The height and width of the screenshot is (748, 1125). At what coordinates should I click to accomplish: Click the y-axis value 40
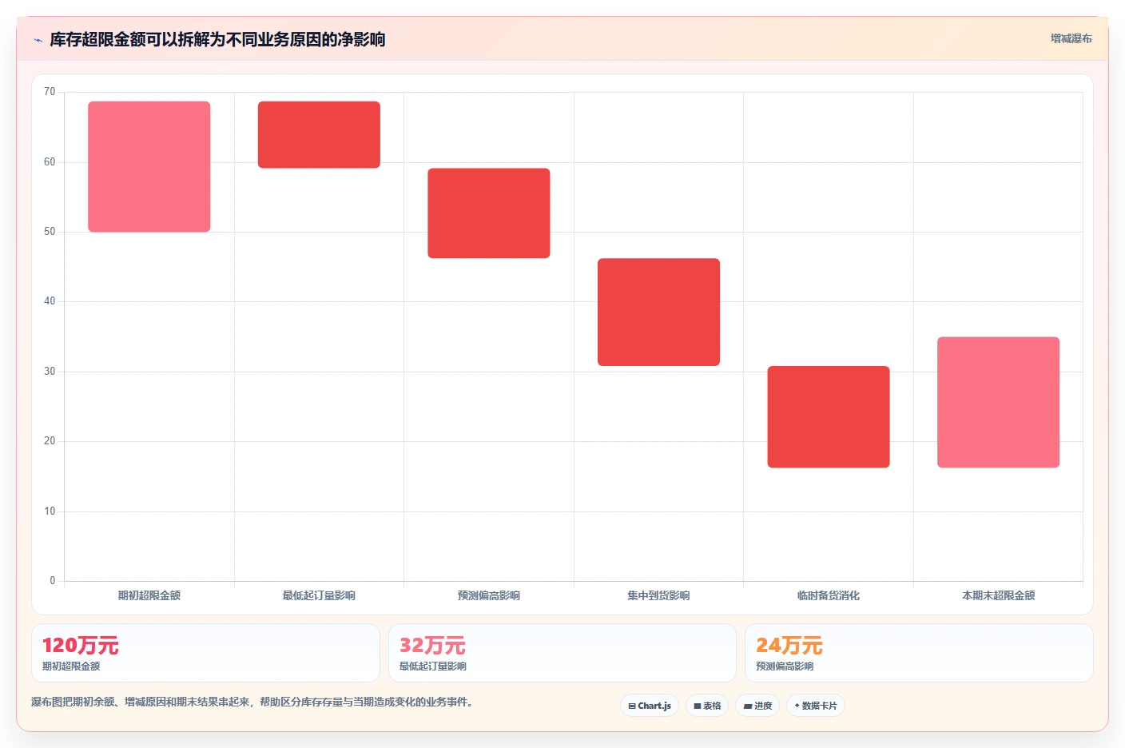(50, 301)
